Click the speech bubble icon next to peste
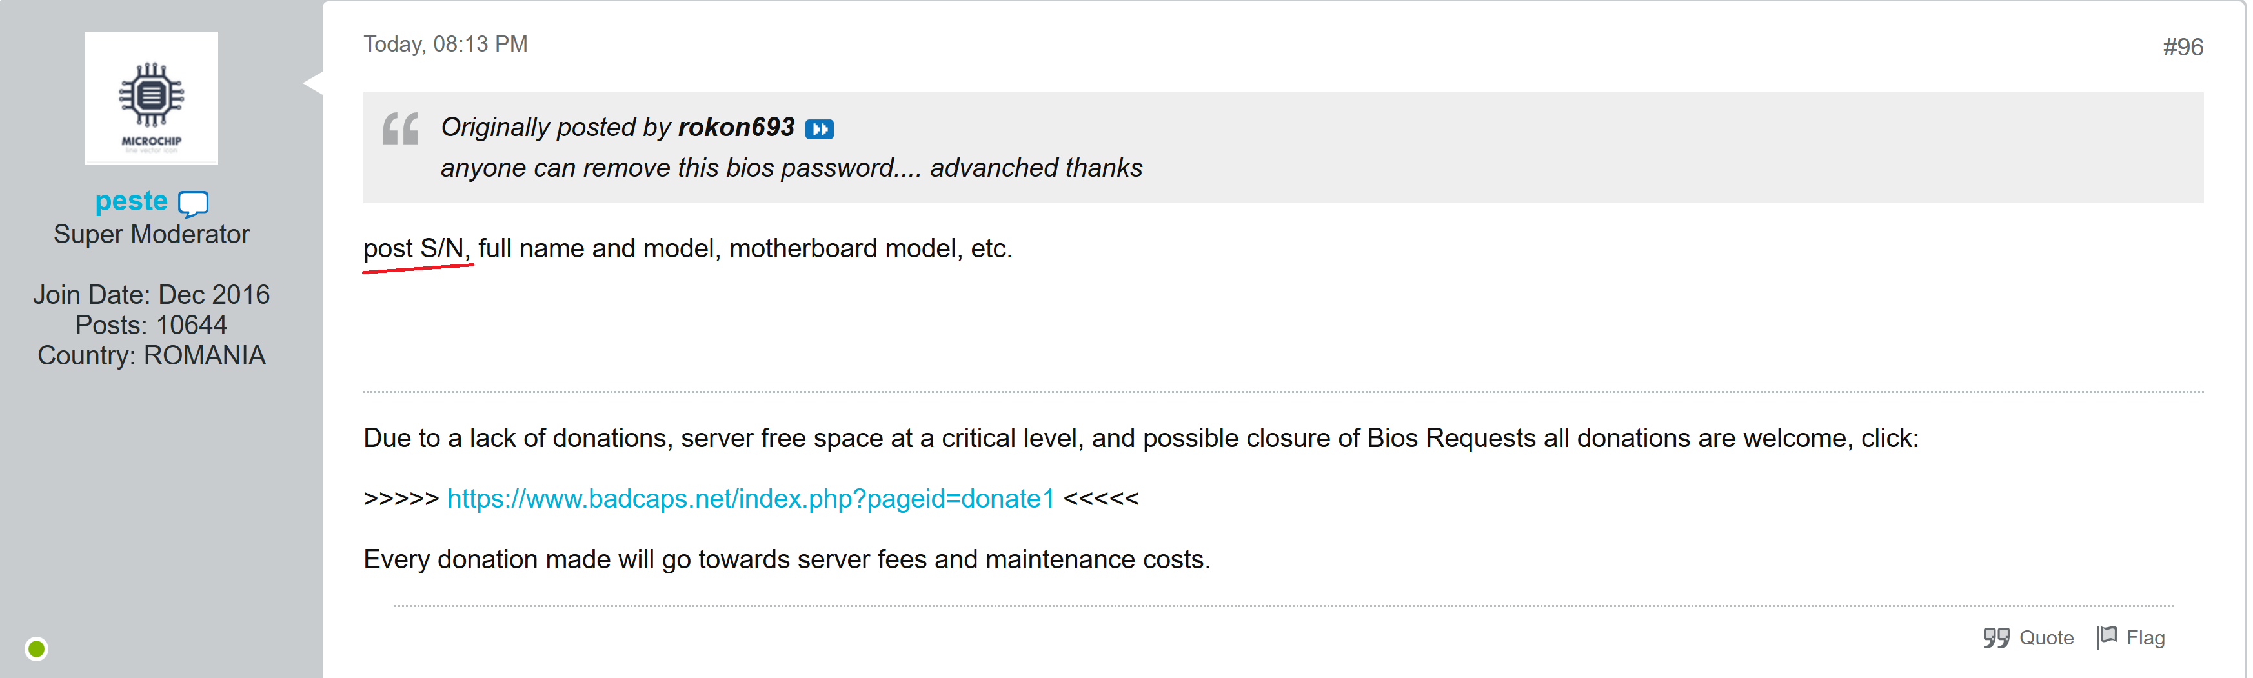Image resolution: width=2253 pixels, height=678 pixels. click(x=193, y=204)
